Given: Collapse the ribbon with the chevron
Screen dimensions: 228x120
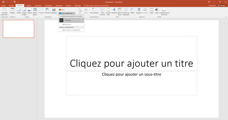Looking at the screenshot, I should coord(225,17).
